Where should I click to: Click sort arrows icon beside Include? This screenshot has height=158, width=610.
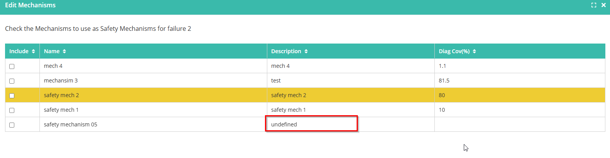(33, 51)
